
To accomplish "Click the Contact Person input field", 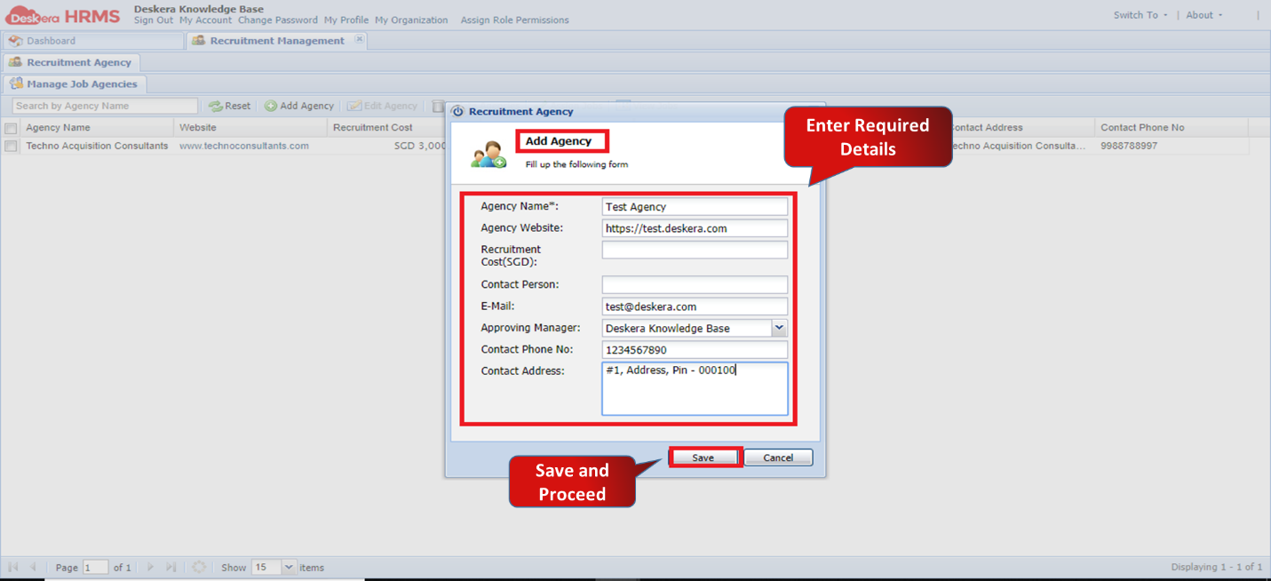I will 695,285.
